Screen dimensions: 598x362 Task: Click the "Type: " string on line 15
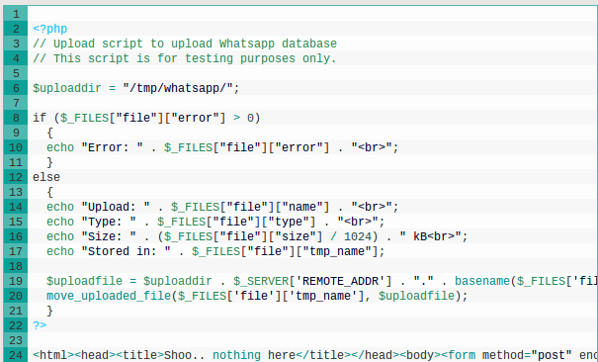click(109, 222)
